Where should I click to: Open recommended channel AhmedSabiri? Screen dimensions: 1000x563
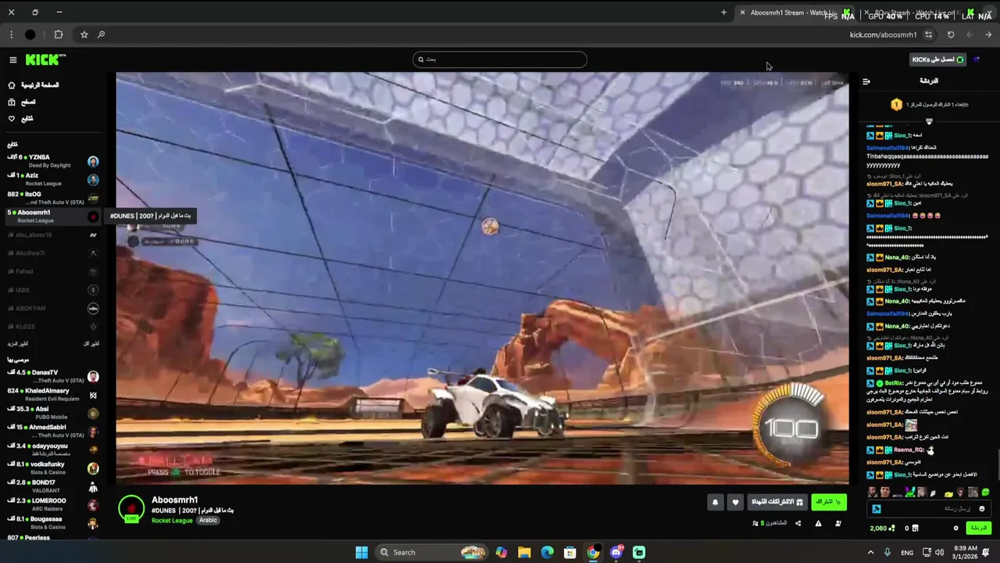(53, 432)
